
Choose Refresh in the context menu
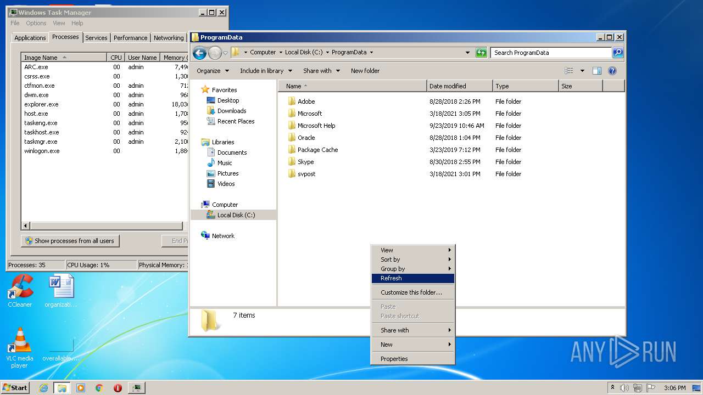click(x=412, y=278)
